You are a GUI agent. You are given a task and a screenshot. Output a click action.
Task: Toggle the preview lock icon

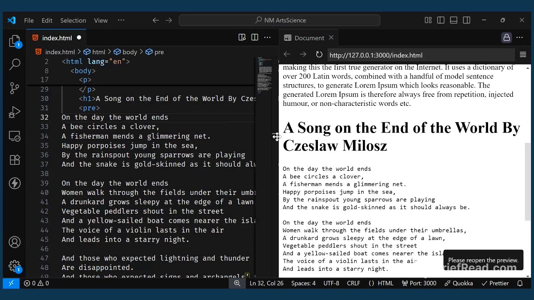pyautogui.click(x=506, y=37)
